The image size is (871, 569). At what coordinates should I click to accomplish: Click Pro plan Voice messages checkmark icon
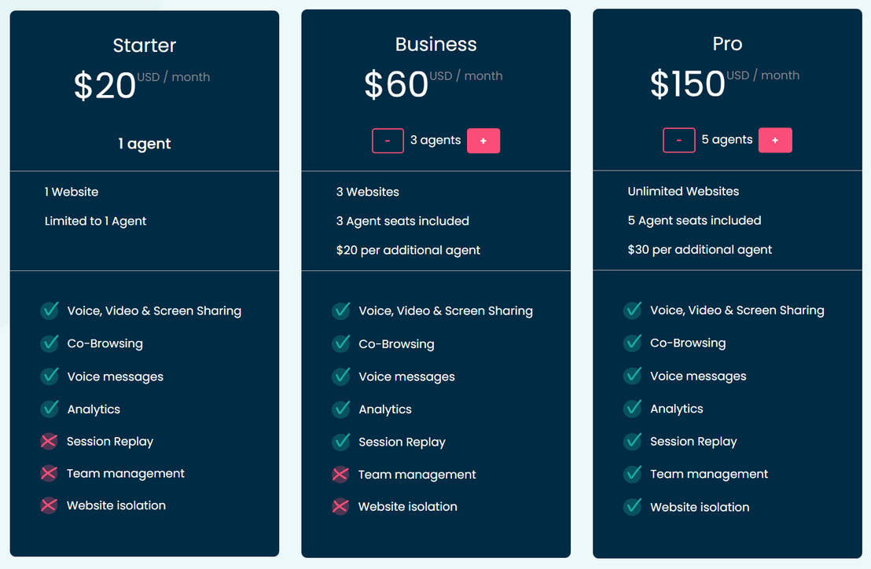pyautogui.click(x=632, y=376)
